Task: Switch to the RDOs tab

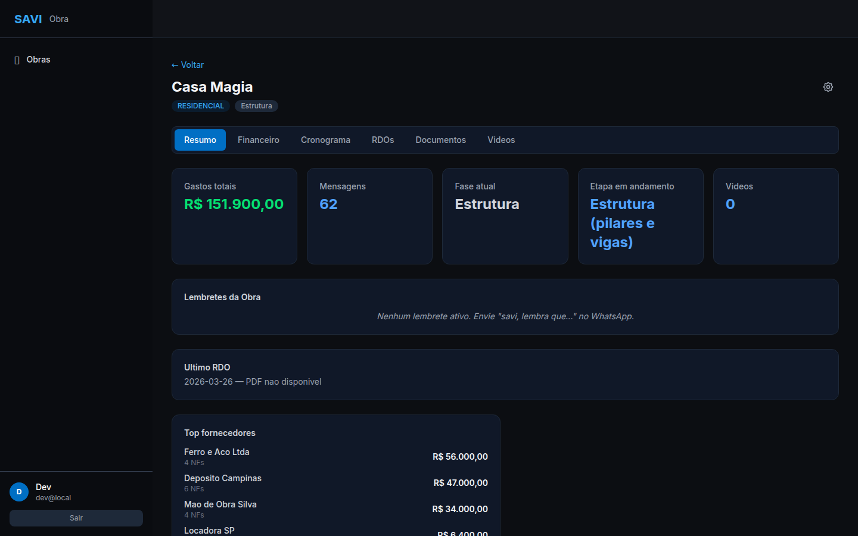Action: pyautogui.click(x=383, y=140)
